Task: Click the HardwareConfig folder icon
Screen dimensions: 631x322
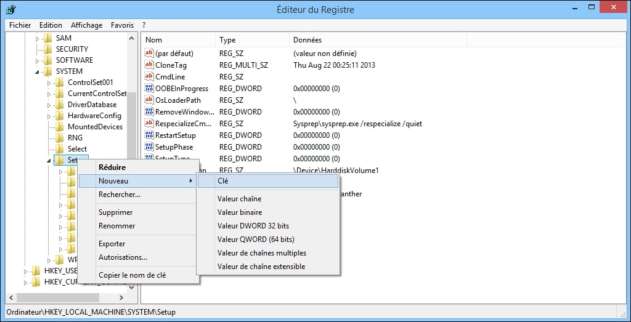Action: click(x=60, y=116)
